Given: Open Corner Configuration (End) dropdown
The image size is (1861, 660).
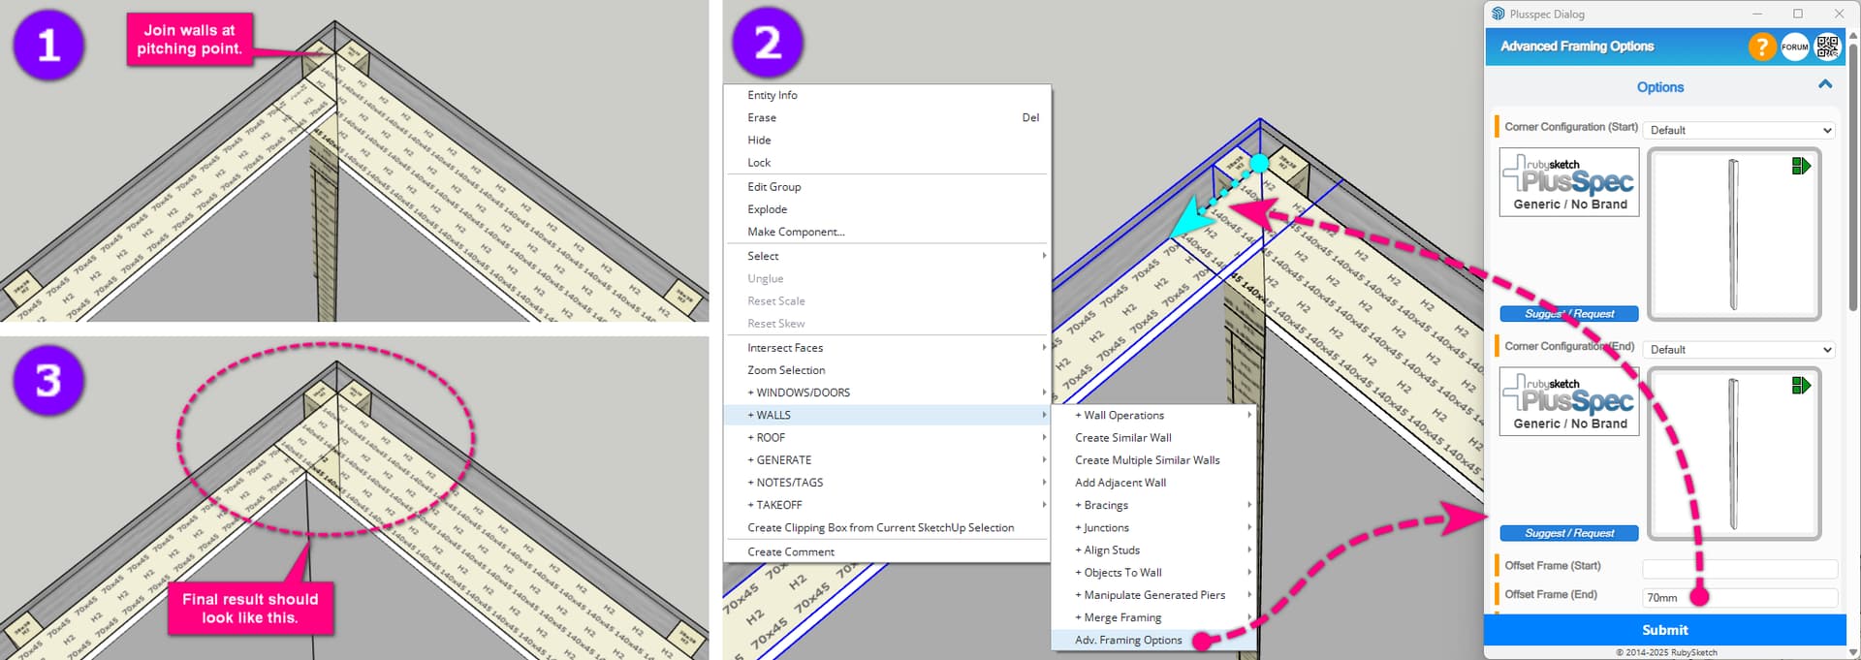Looking at the screenshot, I should [1740, 350].
